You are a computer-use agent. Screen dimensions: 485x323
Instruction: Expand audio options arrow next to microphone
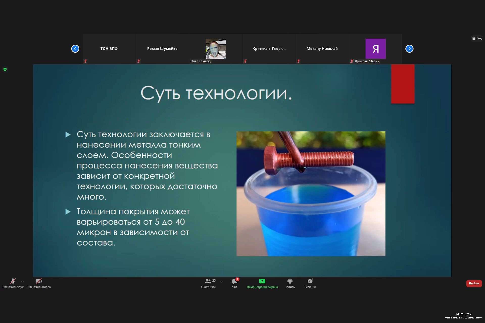tap(22, 281)
